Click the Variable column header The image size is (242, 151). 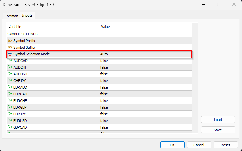(x=53, y=27)
